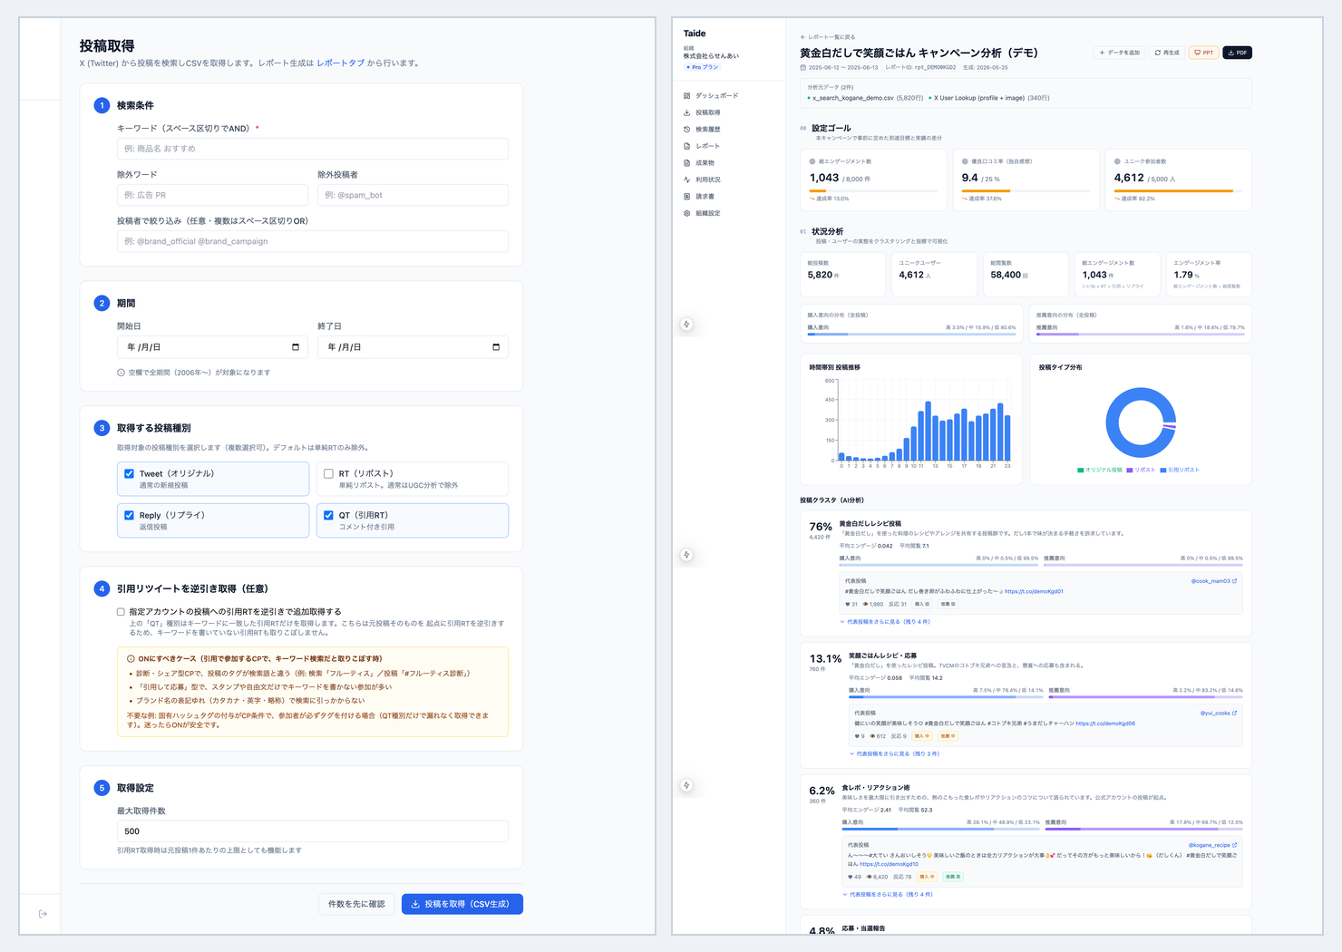Toggle the 指定アカウント引用RT逆引き checkbox
The height and width of the screenshot is (952, 1342).
point(121,612)
